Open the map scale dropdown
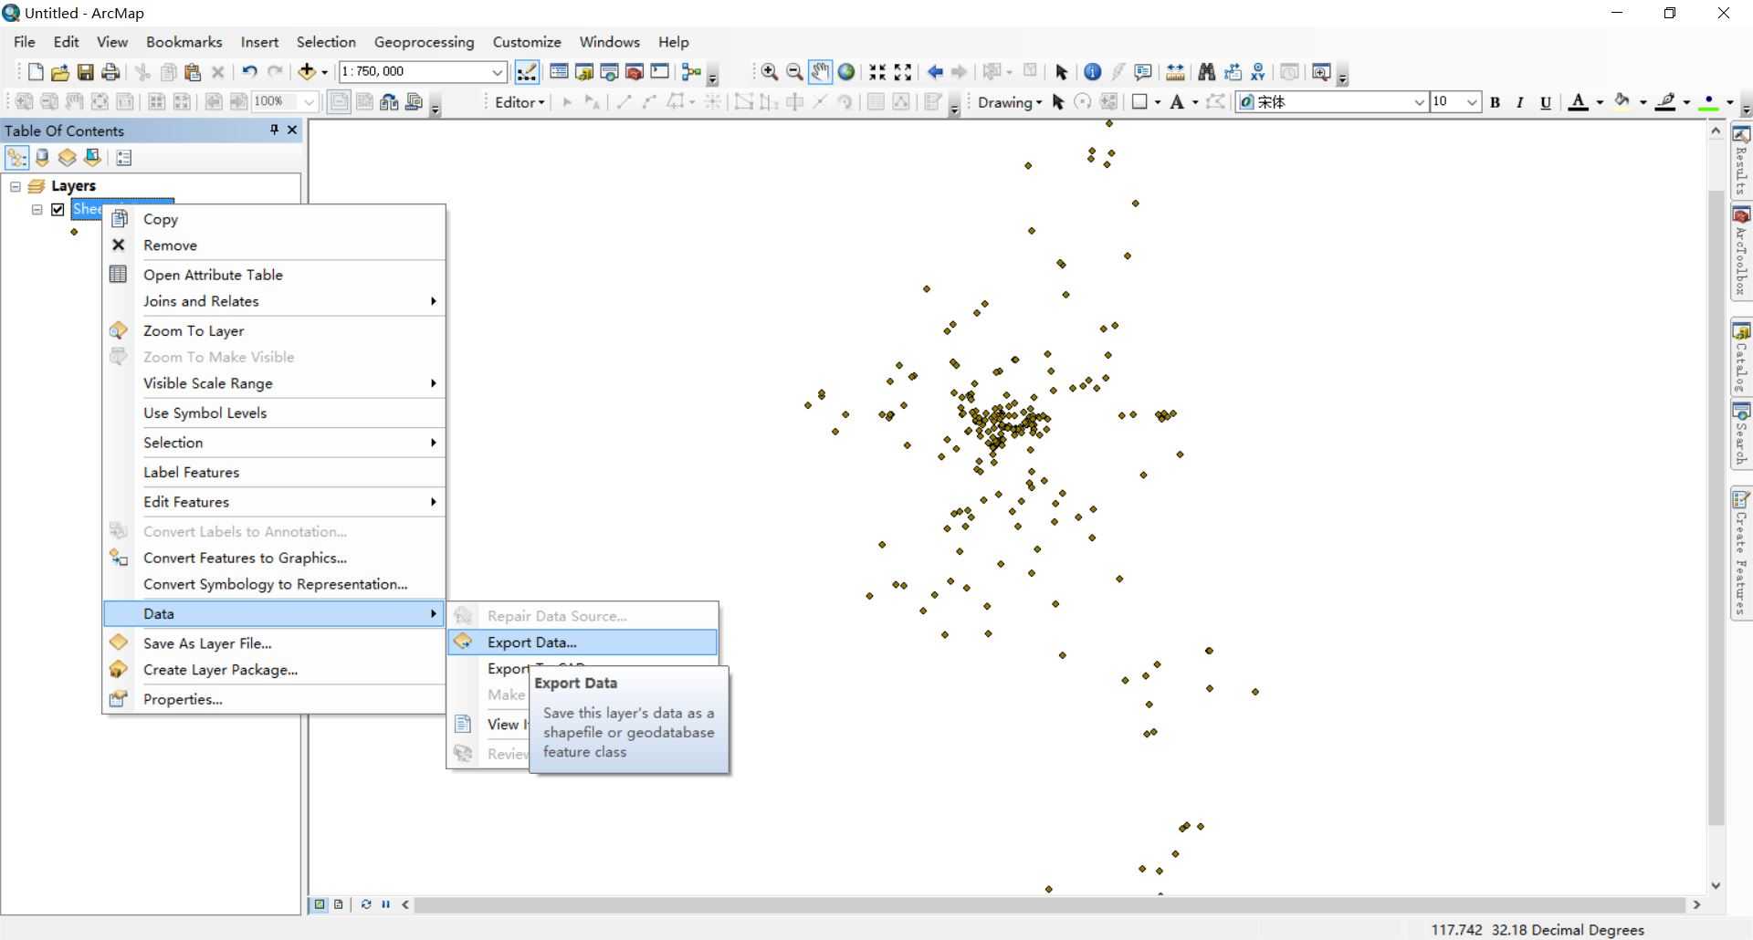This screenshot has width=1753, height=940. (x=498, y=72)
